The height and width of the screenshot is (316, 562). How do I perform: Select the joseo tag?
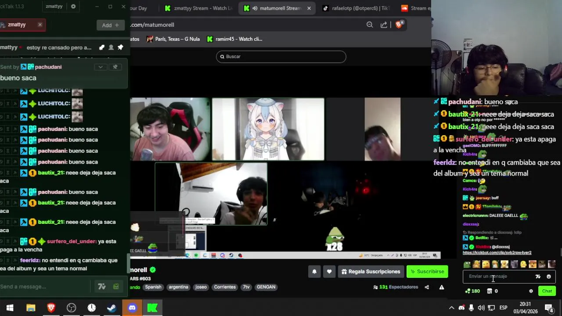coord(201,287)
